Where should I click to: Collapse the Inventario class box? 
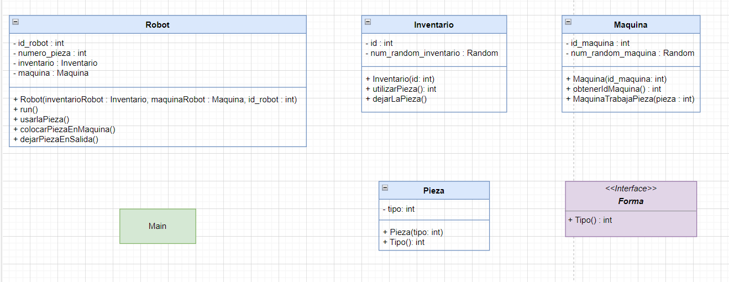click(x=368, y=22)
